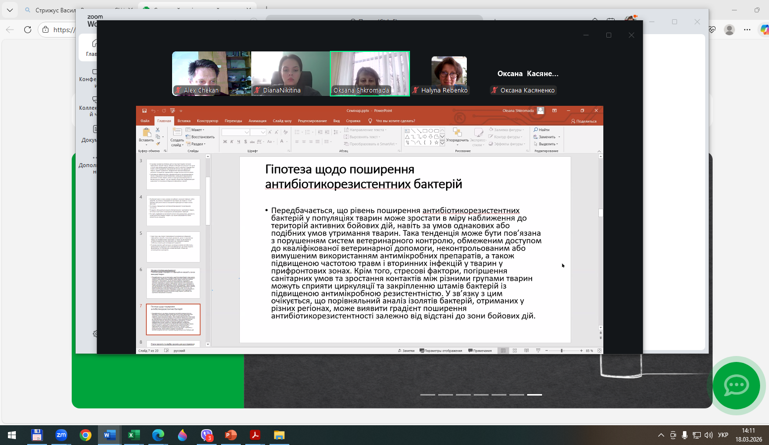Switch to the Анимация ribbon tab
This screenshot has height=445, width=769.
pyautogui.click(x=257, y=121)
